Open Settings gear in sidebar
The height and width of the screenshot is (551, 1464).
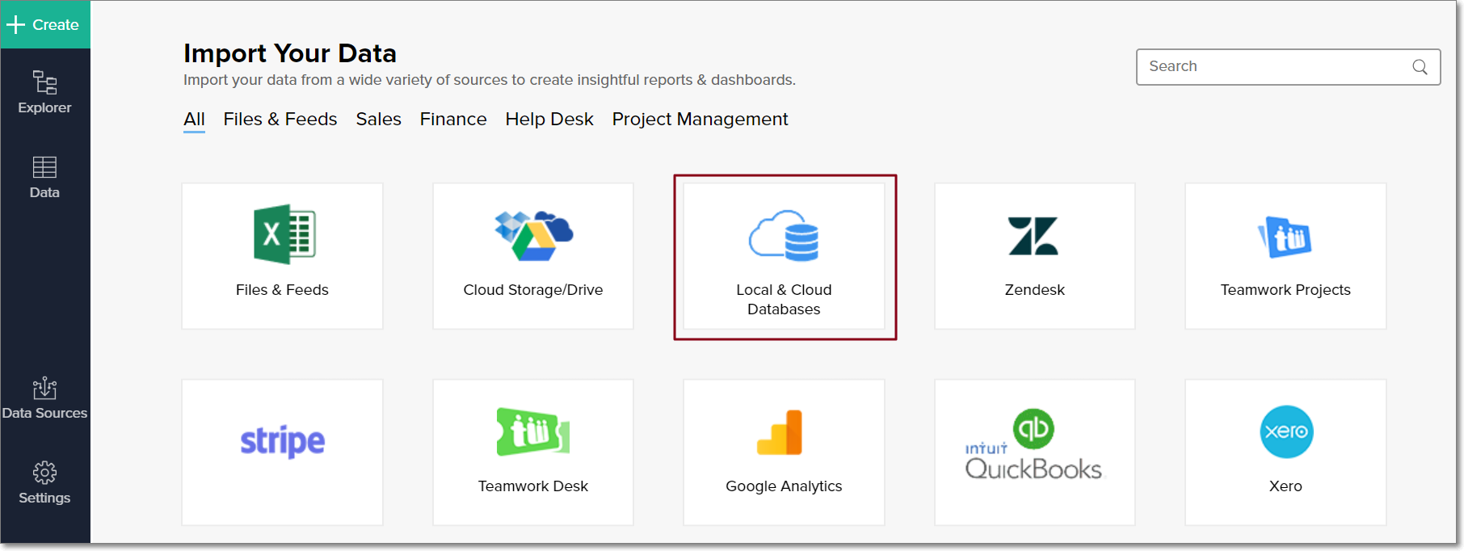click(x=44, y=482)
